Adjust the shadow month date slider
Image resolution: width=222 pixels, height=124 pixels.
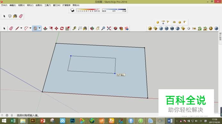(88, 10)
